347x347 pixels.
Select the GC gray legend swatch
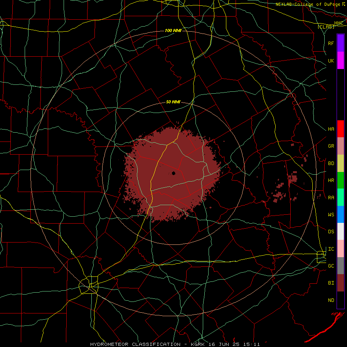[x=340, y=266]
